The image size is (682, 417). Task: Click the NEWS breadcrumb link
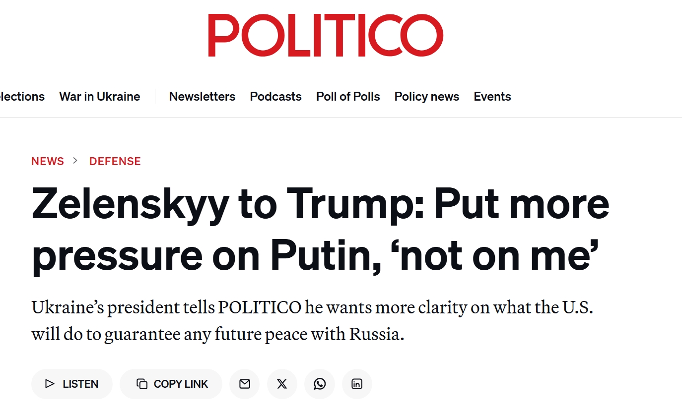click(x=48, y=161)
